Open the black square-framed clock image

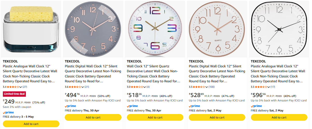tap(279, 29)
